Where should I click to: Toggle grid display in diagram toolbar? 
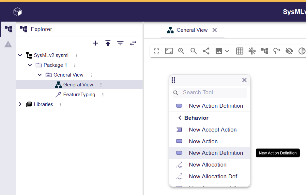(240, 51)
